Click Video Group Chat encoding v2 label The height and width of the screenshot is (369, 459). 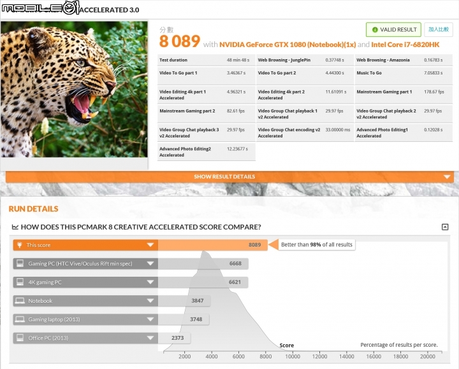(289, 132)
